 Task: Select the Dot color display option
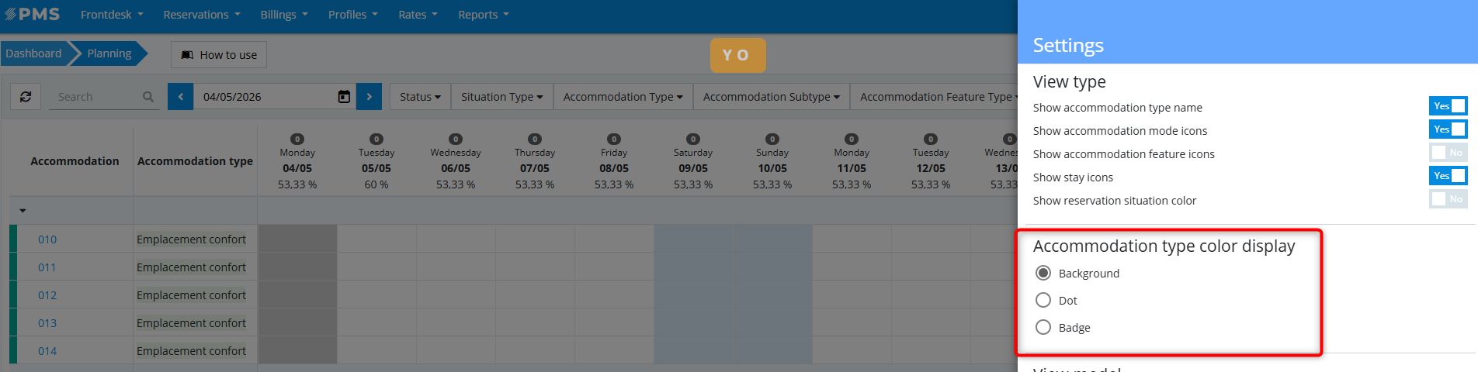pyautogui.click(x=1043, y=300)
